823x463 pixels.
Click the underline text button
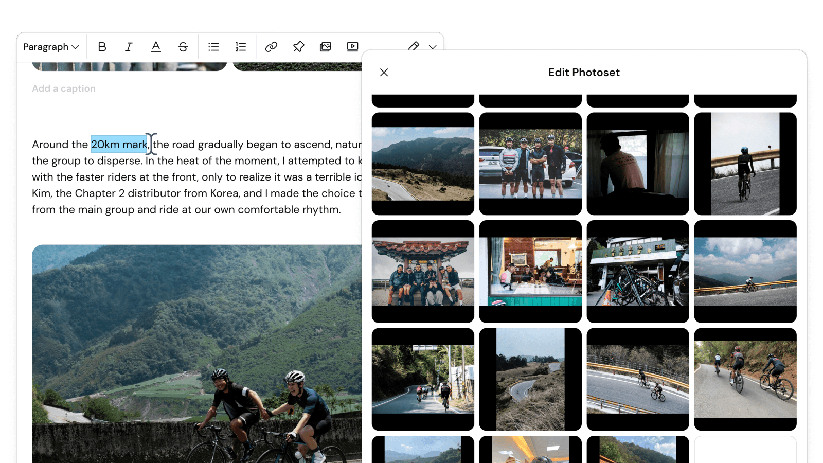pos(156,47)
